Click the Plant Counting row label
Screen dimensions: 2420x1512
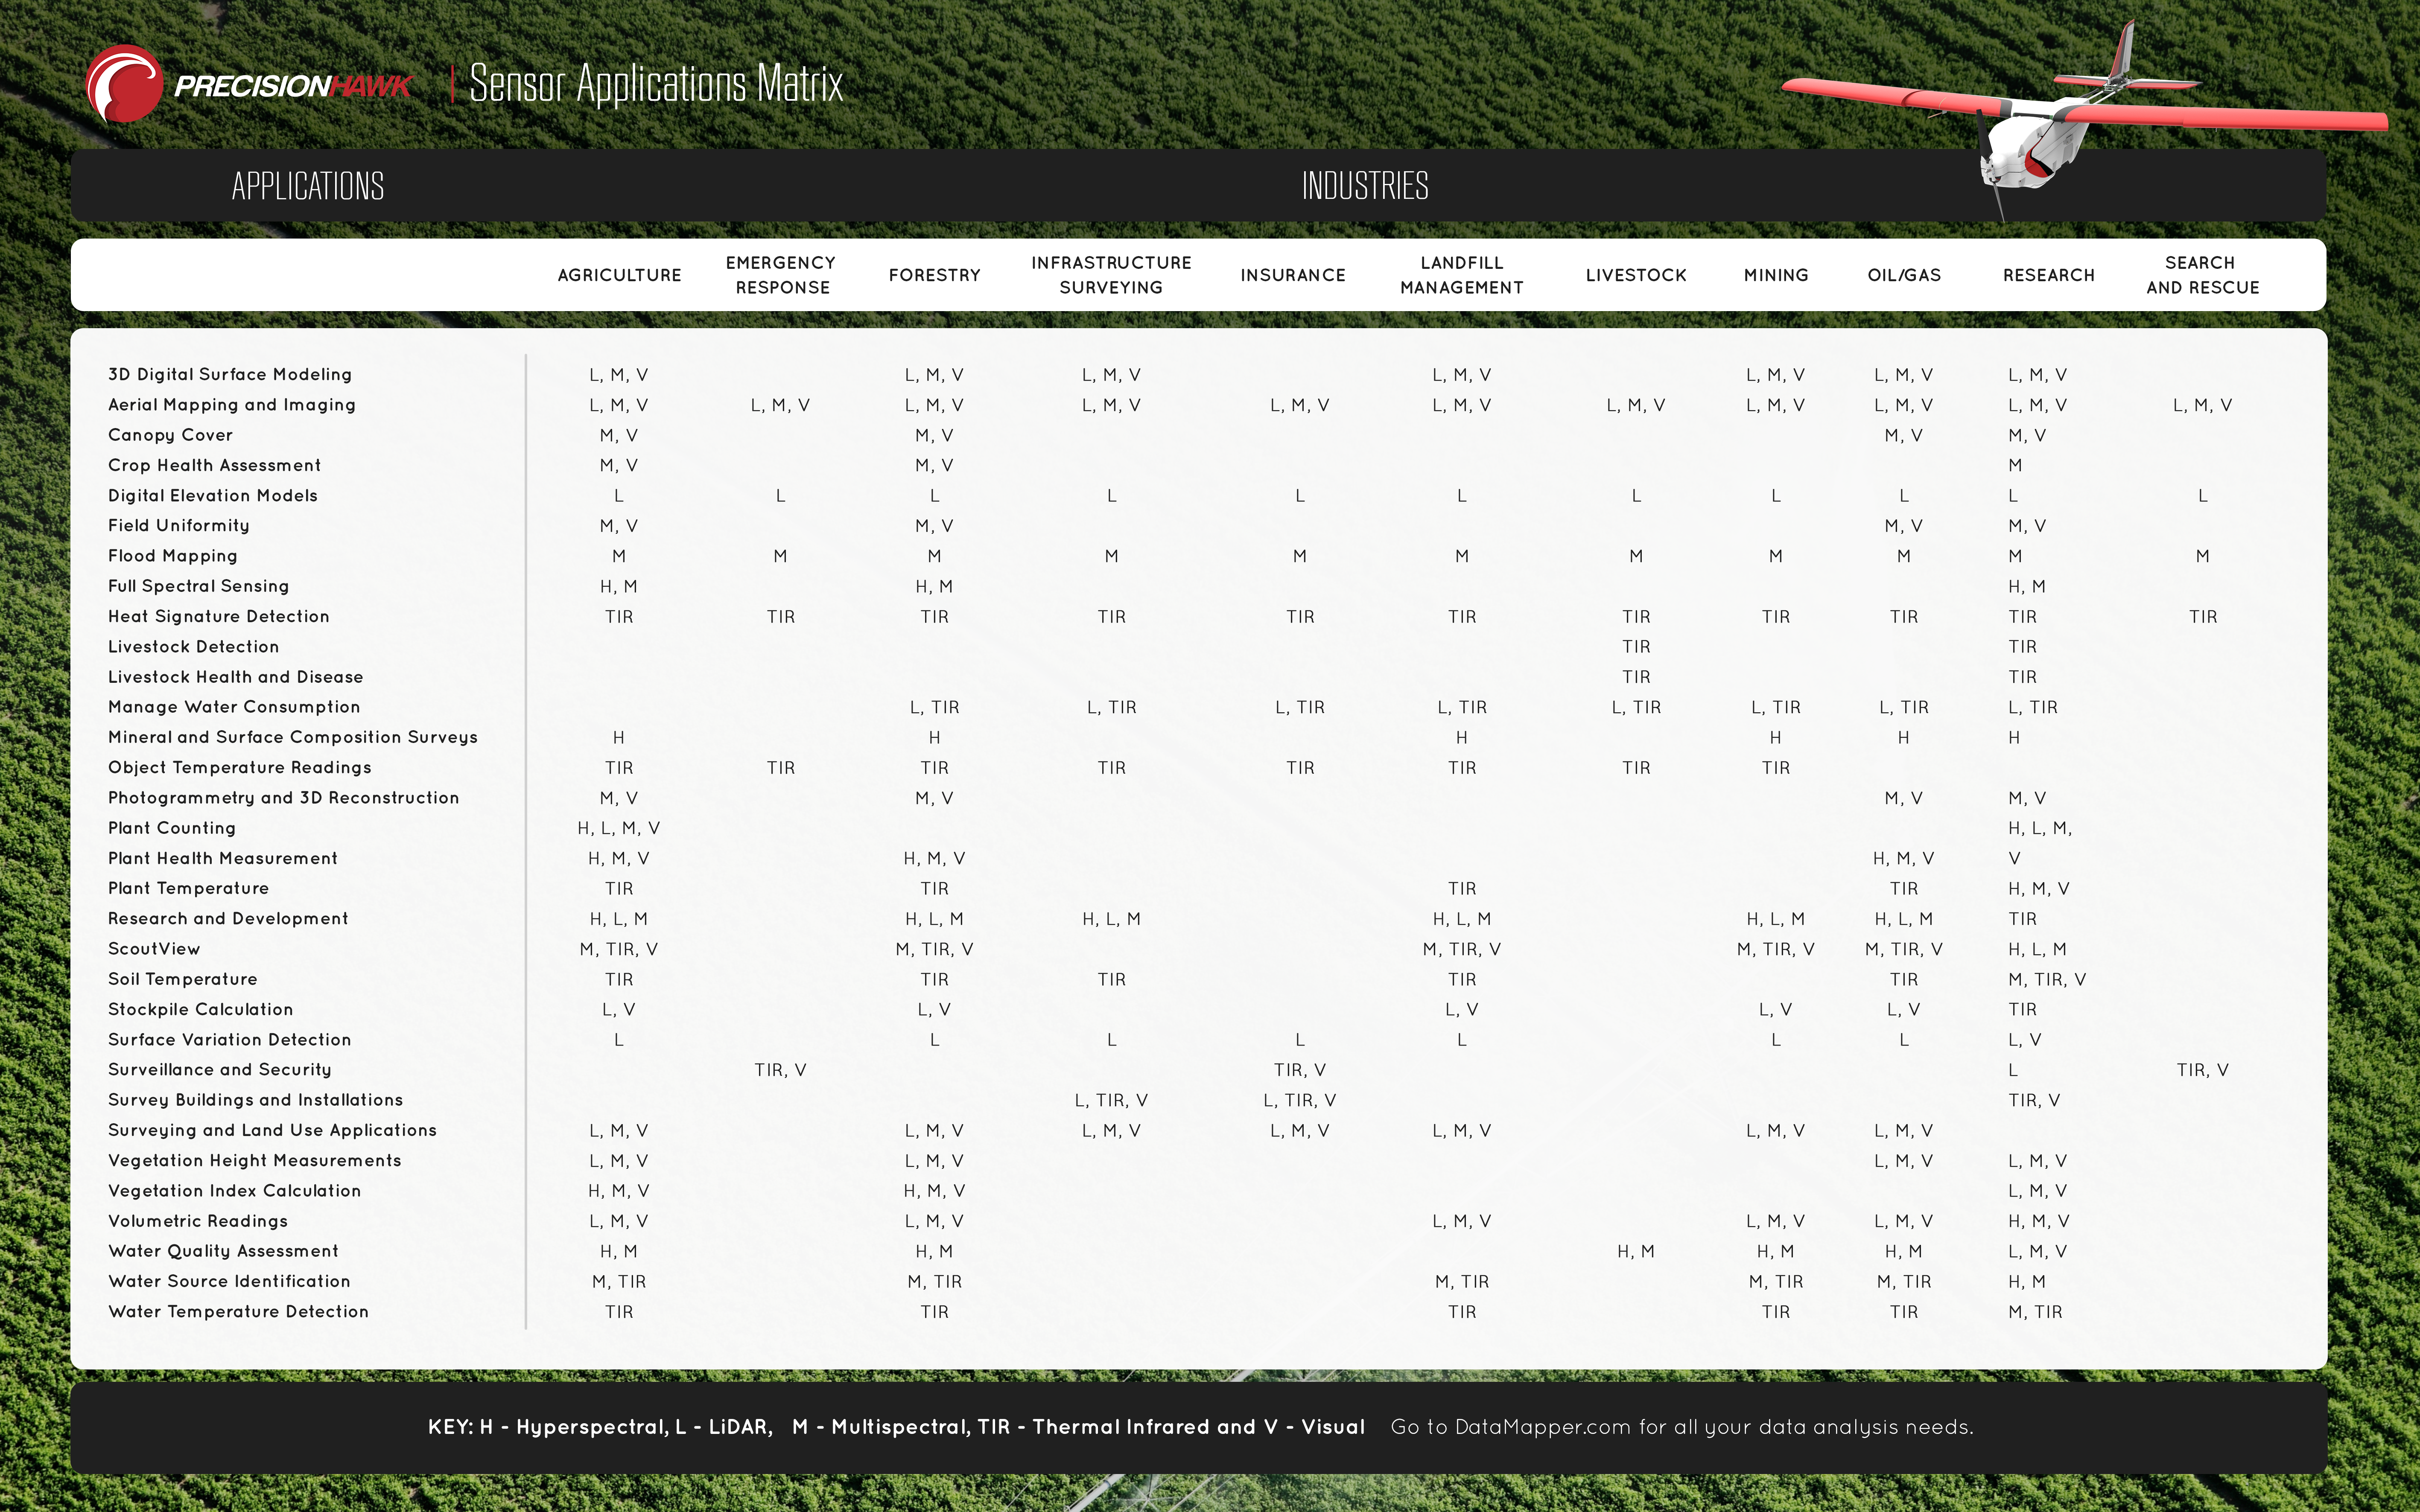[x=172, y=828]
